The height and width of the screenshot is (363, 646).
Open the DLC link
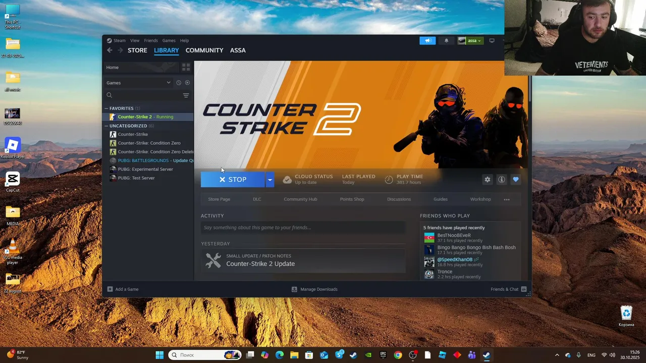[x=257, y=199]
